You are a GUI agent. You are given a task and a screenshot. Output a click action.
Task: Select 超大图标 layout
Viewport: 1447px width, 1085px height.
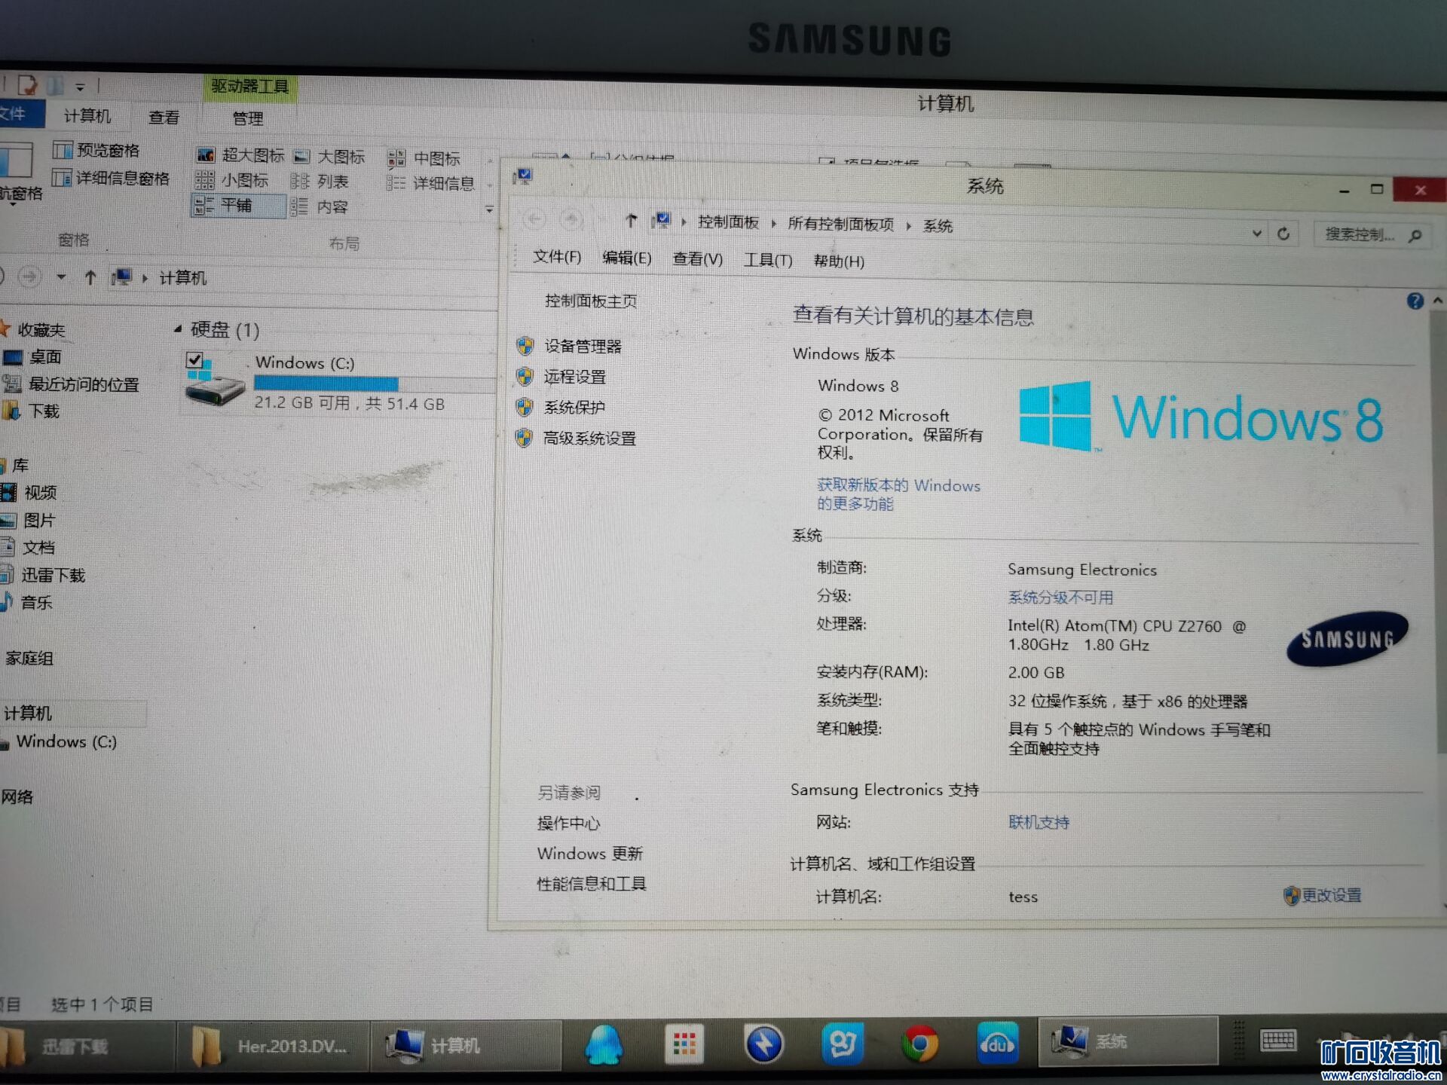tap(240, 155)
